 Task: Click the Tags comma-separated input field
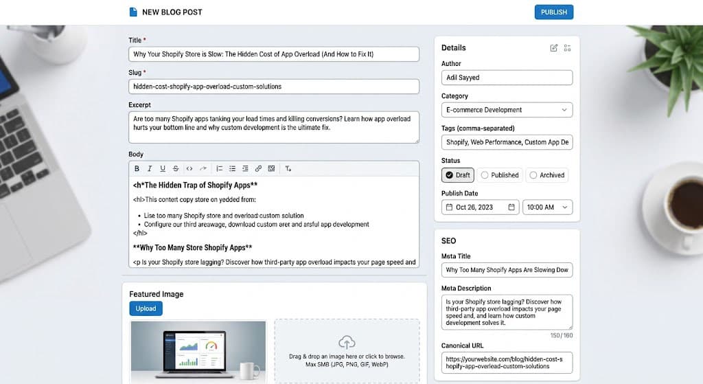(x=507, y=142)
